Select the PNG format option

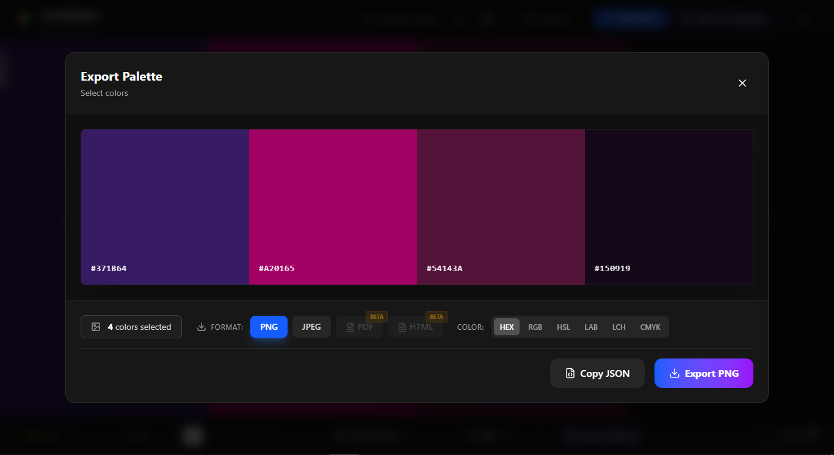269,327
